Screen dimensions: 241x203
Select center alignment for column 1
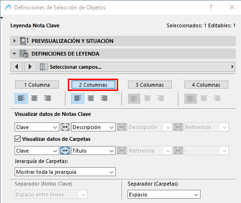tap(34, 98)
